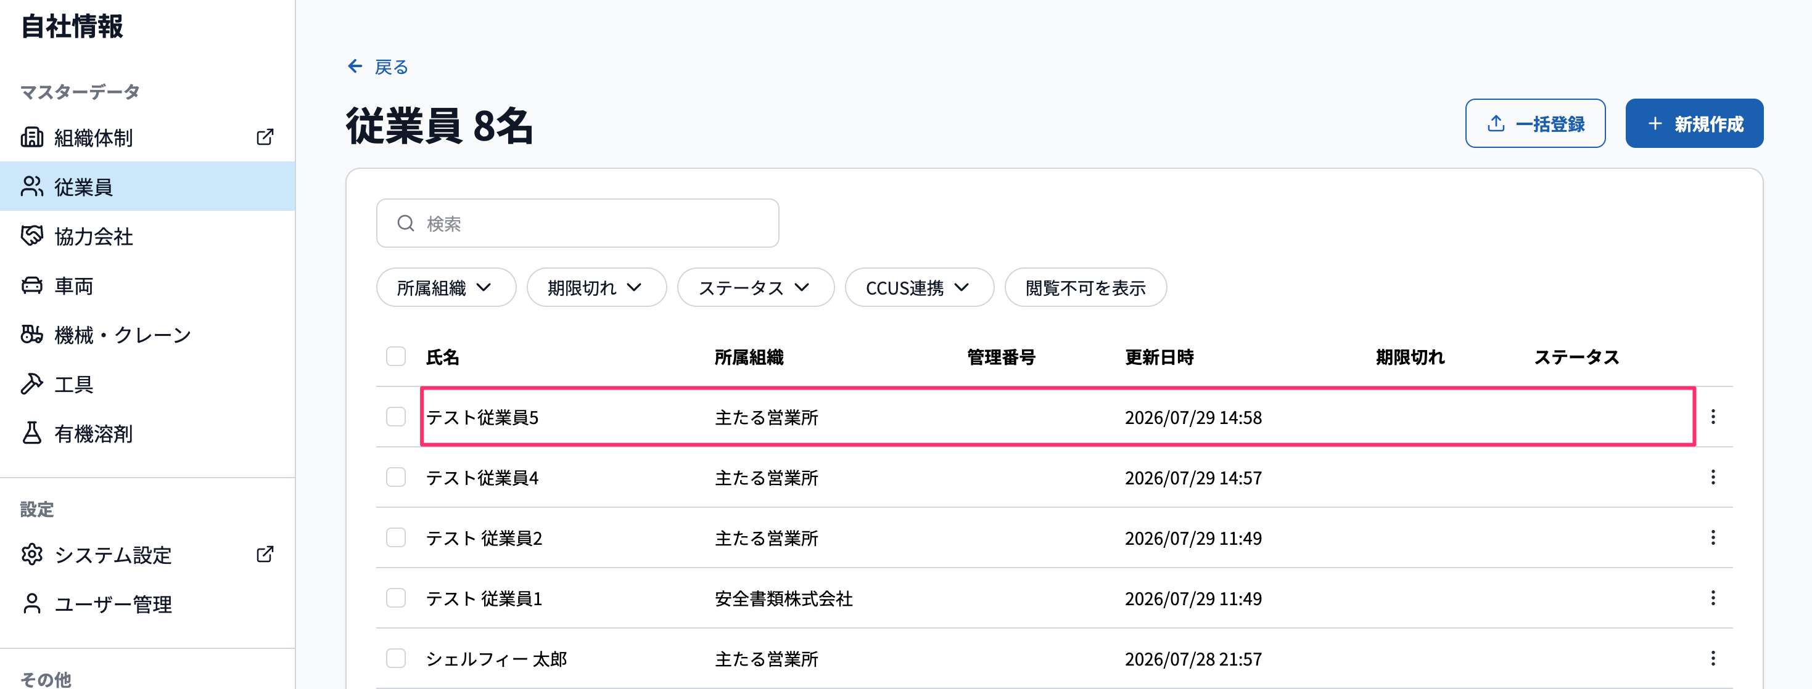Click the 新規作成 button

click(1694, 124)
